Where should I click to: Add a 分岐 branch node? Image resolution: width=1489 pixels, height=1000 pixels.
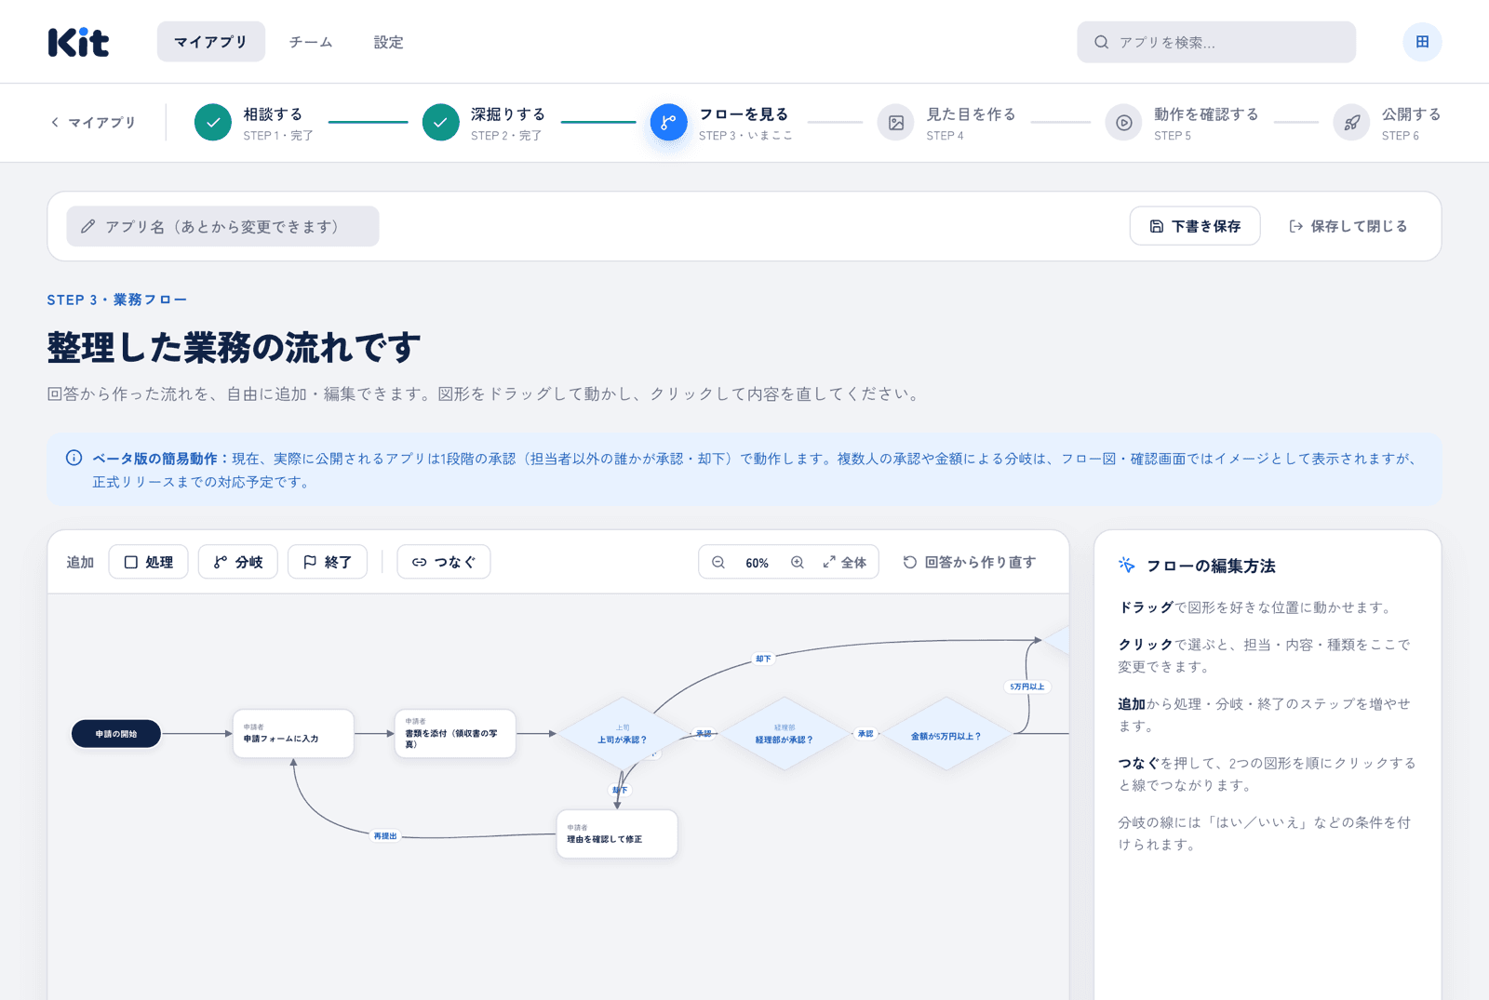(238, 562)
